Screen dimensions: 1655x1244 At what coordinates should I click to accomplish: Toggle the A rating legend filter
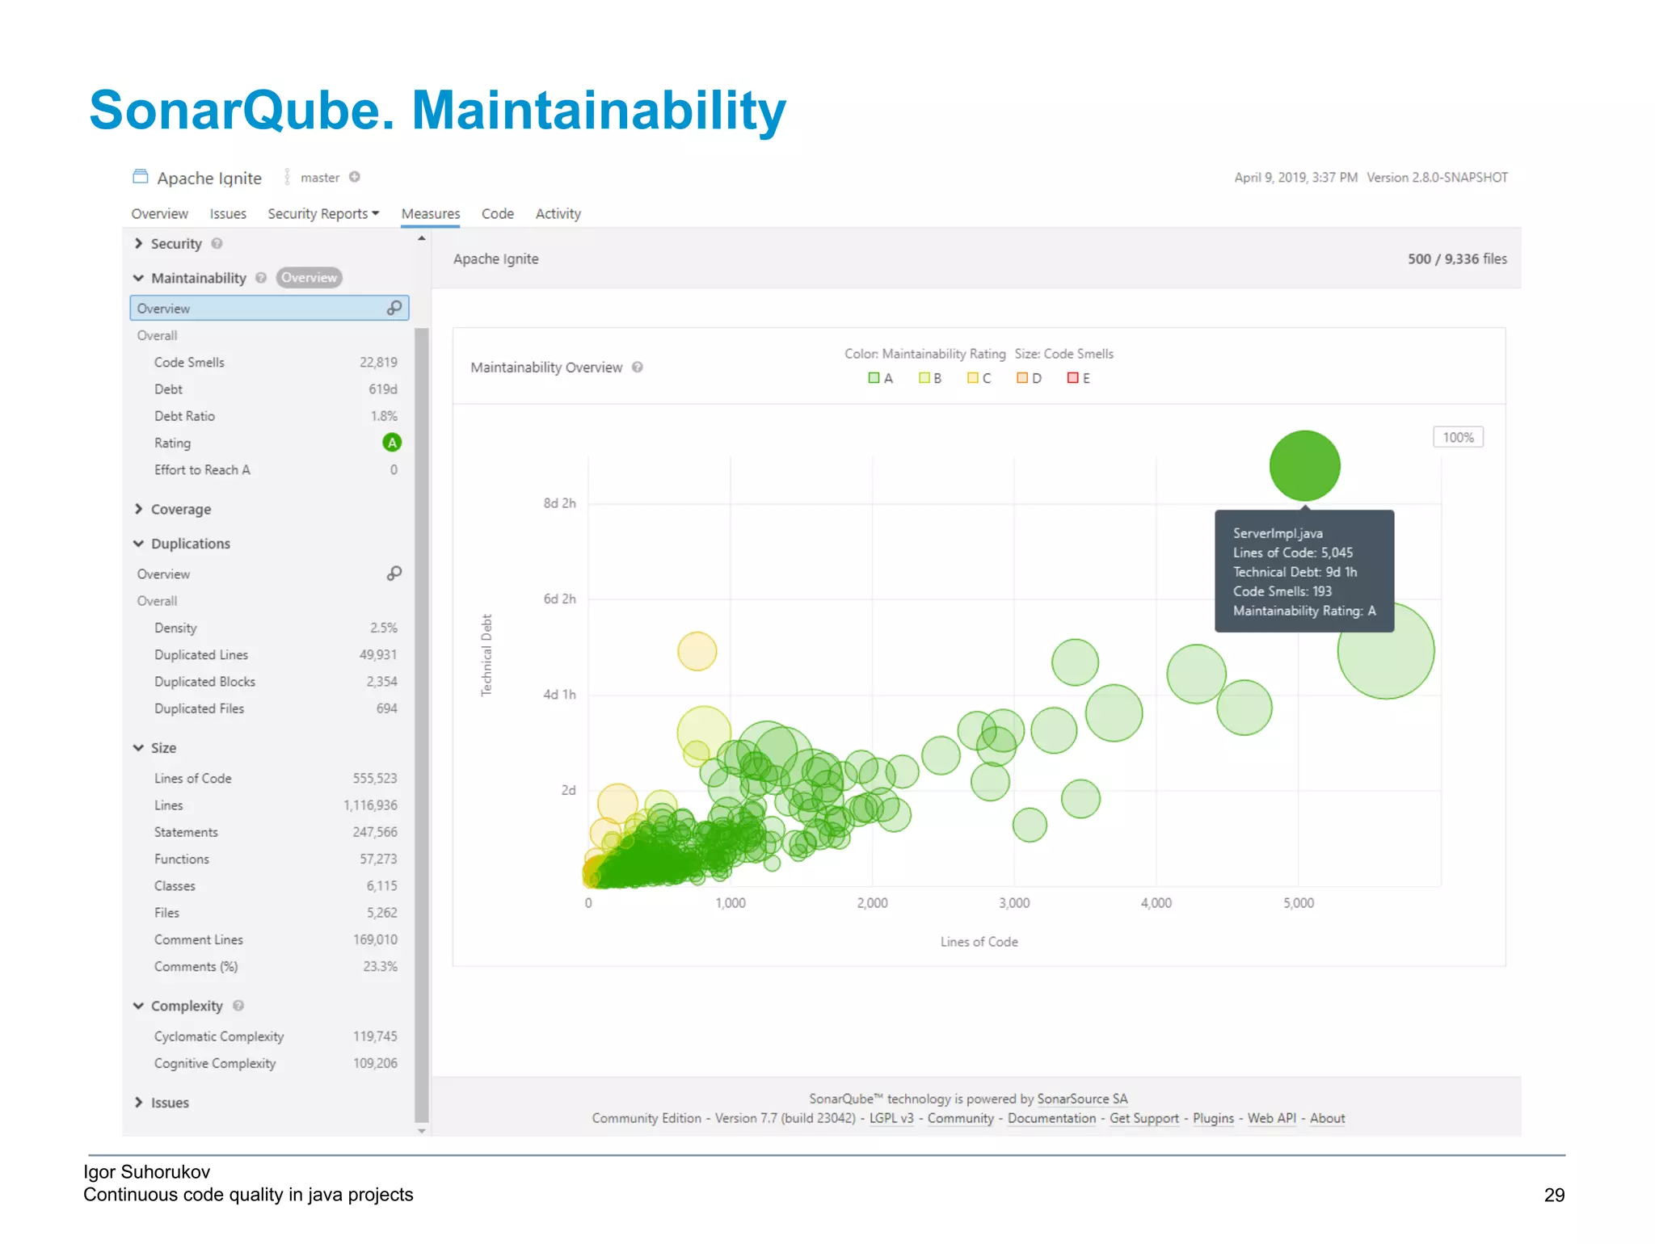(x=880, y=378)
